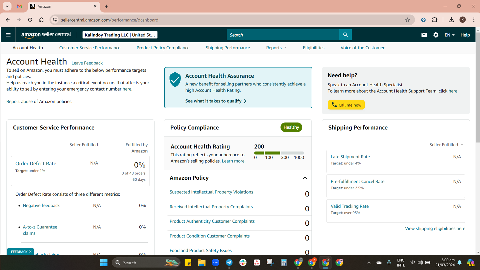Open the notification bell in the tray
Image resolution: width=480 pixels, height=270 pixels.
coord(459,262)
